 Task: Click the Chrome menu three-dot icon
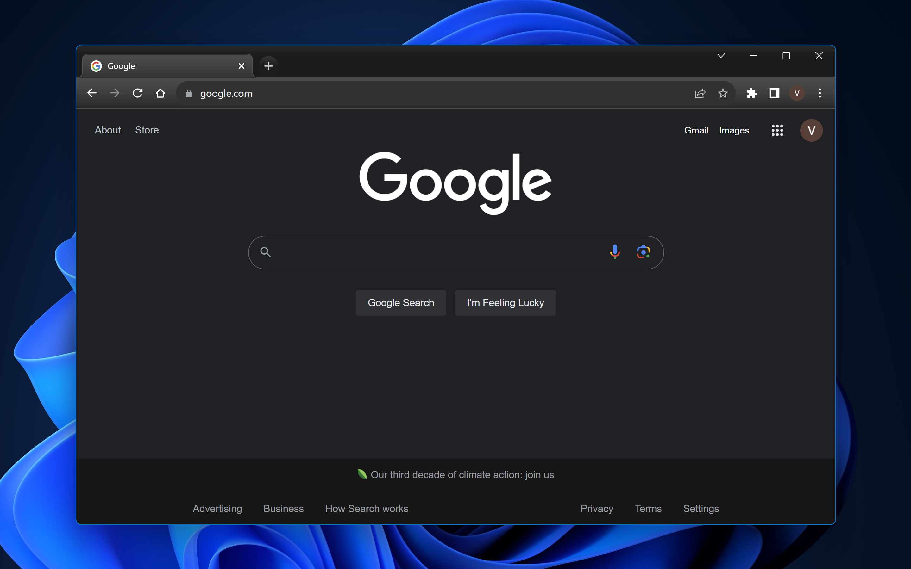[820, 93]
